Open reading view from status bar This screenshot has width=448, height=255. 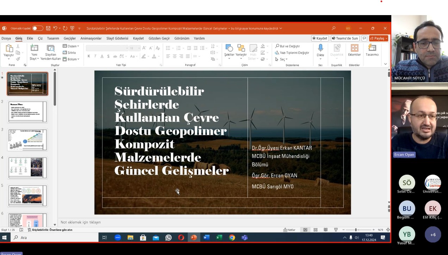[326, 230]
